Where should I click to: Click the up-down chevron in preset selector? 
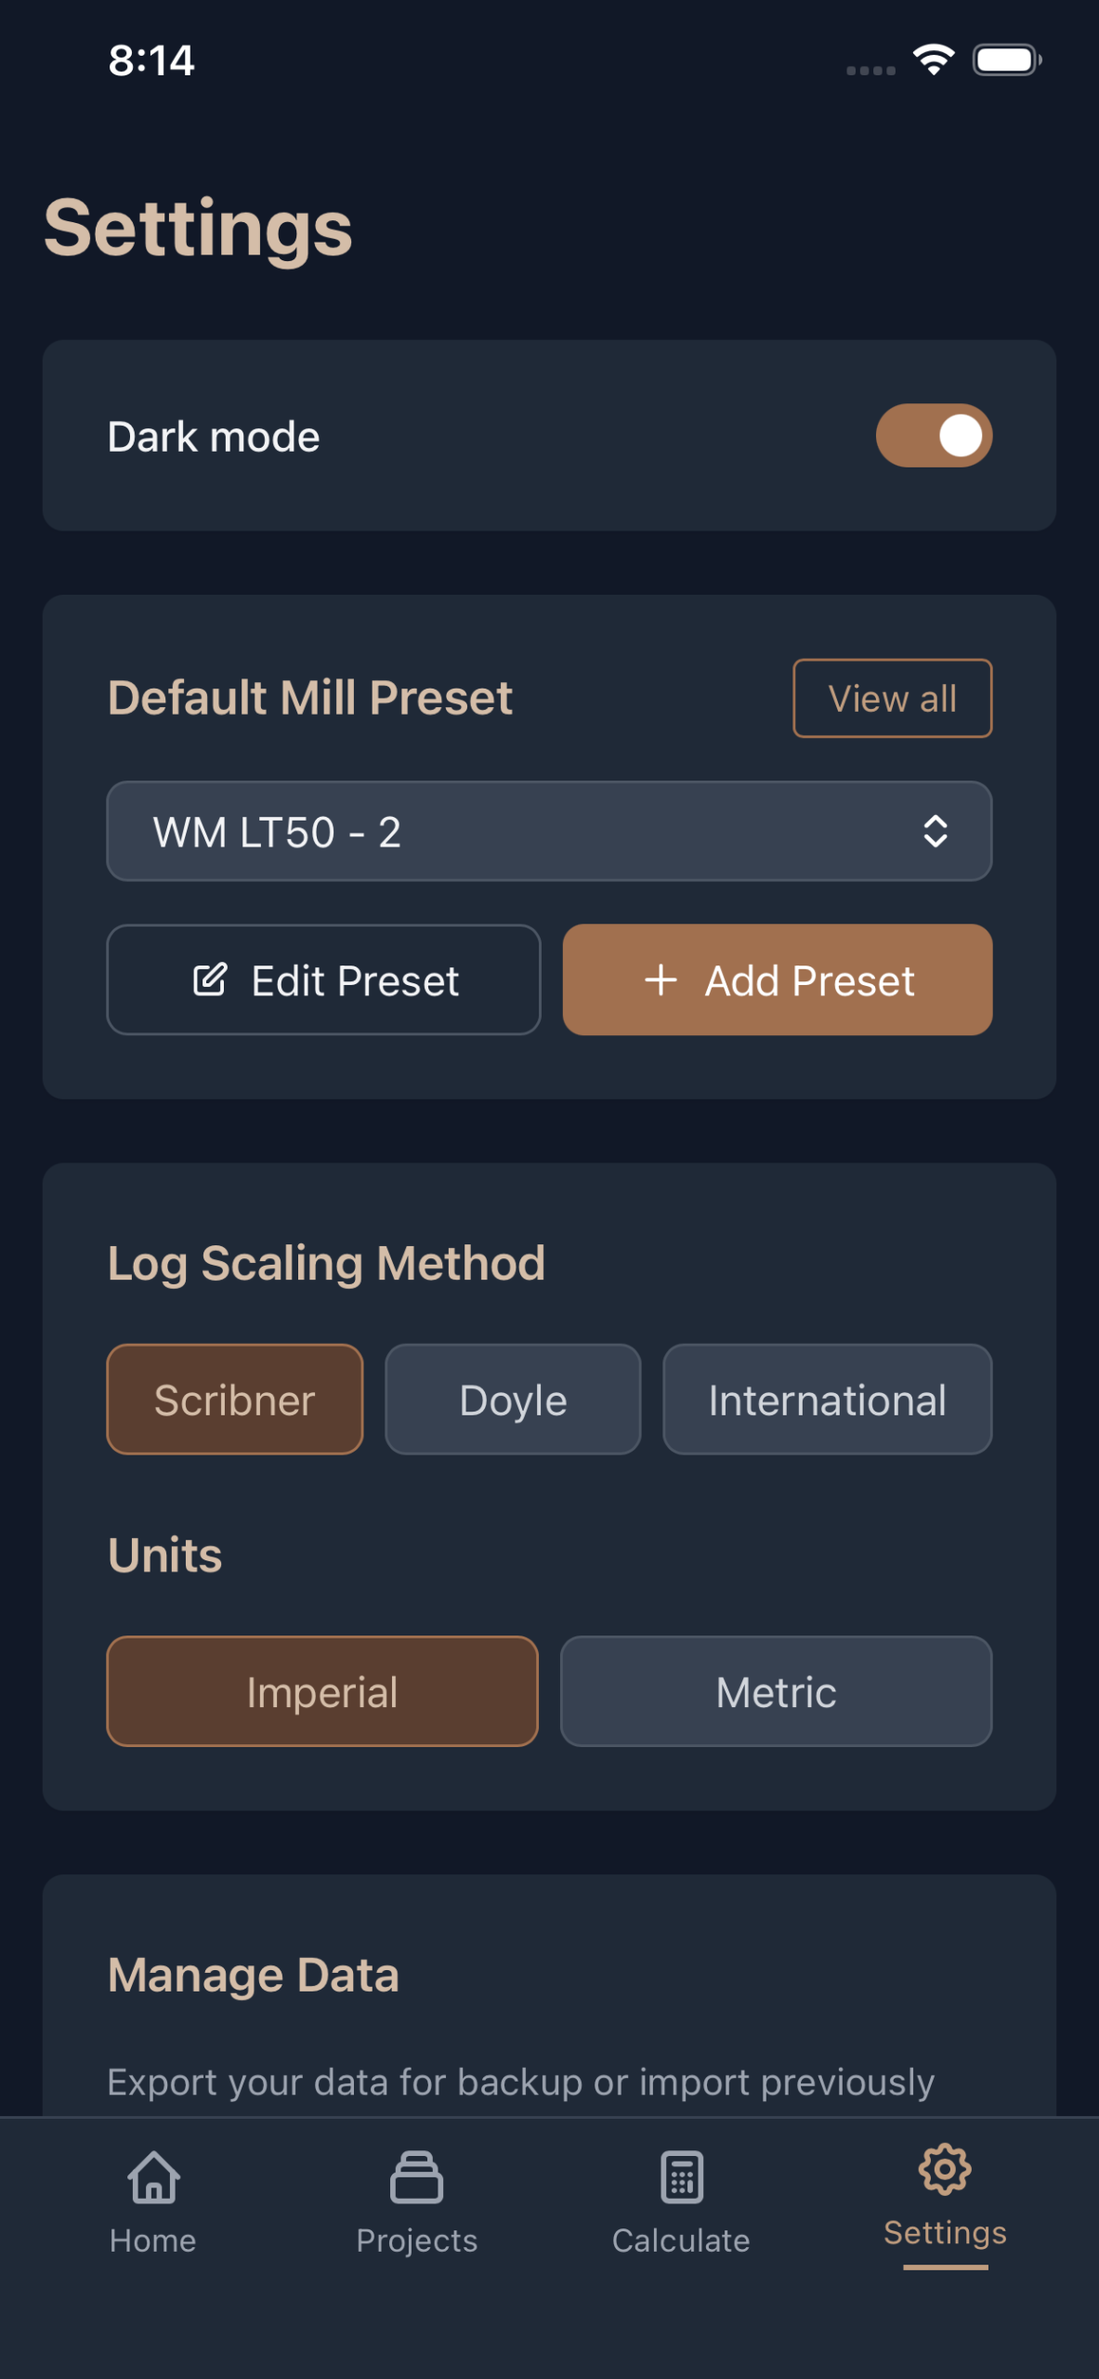tap(935, 831)
